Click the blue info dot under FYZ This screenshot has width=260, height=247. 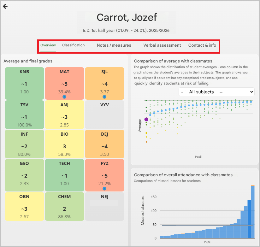point(104,189)
